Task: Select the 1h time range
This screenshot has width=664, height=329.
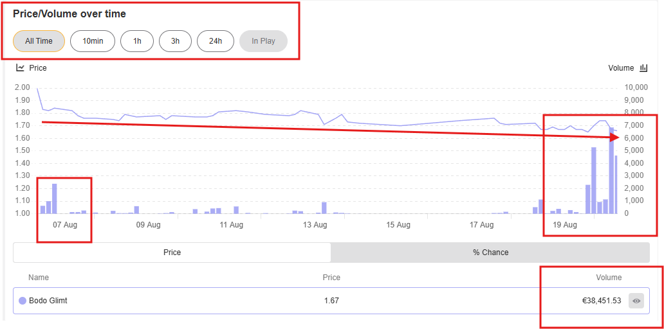Action: [137, 41]
